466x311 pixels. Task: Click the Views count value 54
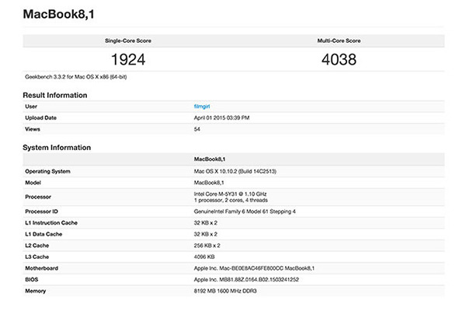pyautogui.click(x=197, y=129)
